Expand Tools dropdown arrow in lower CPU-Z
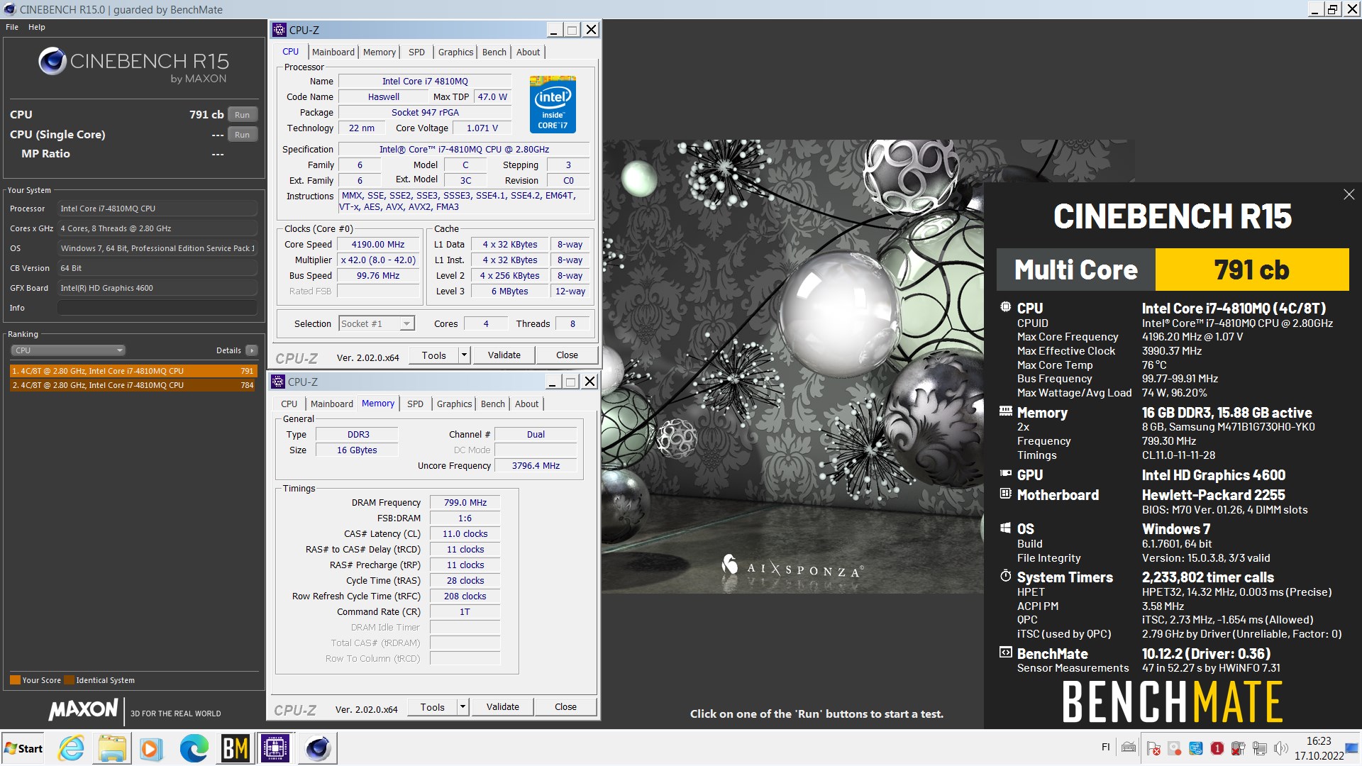 [x=463, y=707]
